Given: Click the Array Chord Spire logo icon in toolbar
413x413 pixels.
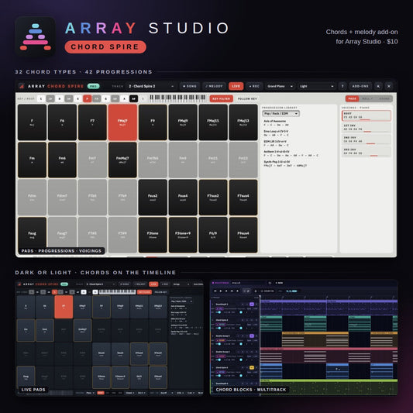Looking at the screenshot, I should click(22, 86).
